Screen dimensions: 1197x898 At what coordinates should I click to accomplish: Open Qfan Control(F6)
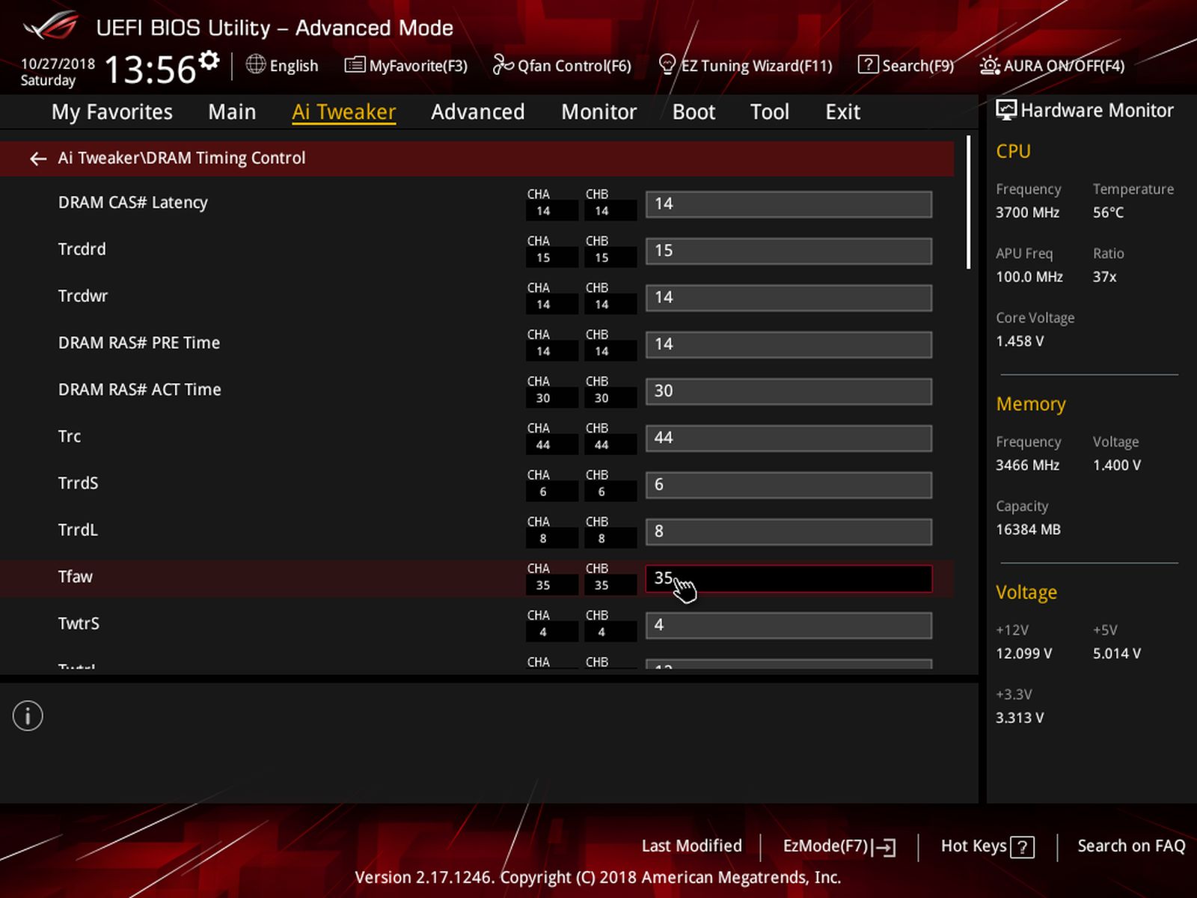pyautogui.click(x=562, y=66)
